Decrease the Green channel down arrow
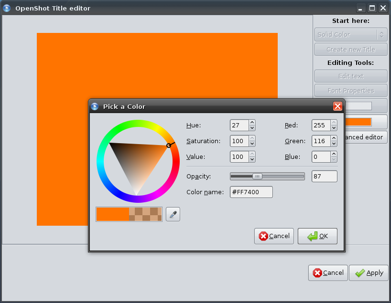 tap(334, 144)
